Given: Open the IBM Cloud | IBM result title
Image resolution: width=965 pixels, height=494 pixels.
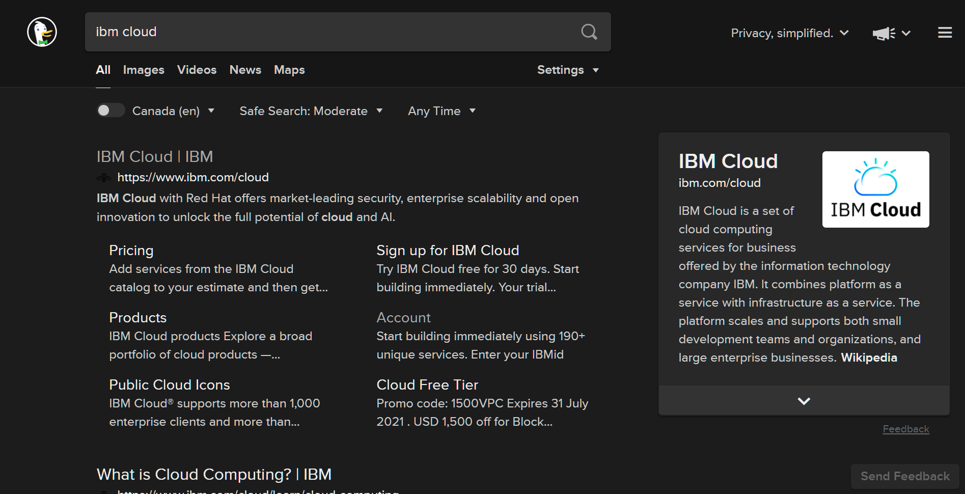Looking at the screenshot, I should 155,156.
